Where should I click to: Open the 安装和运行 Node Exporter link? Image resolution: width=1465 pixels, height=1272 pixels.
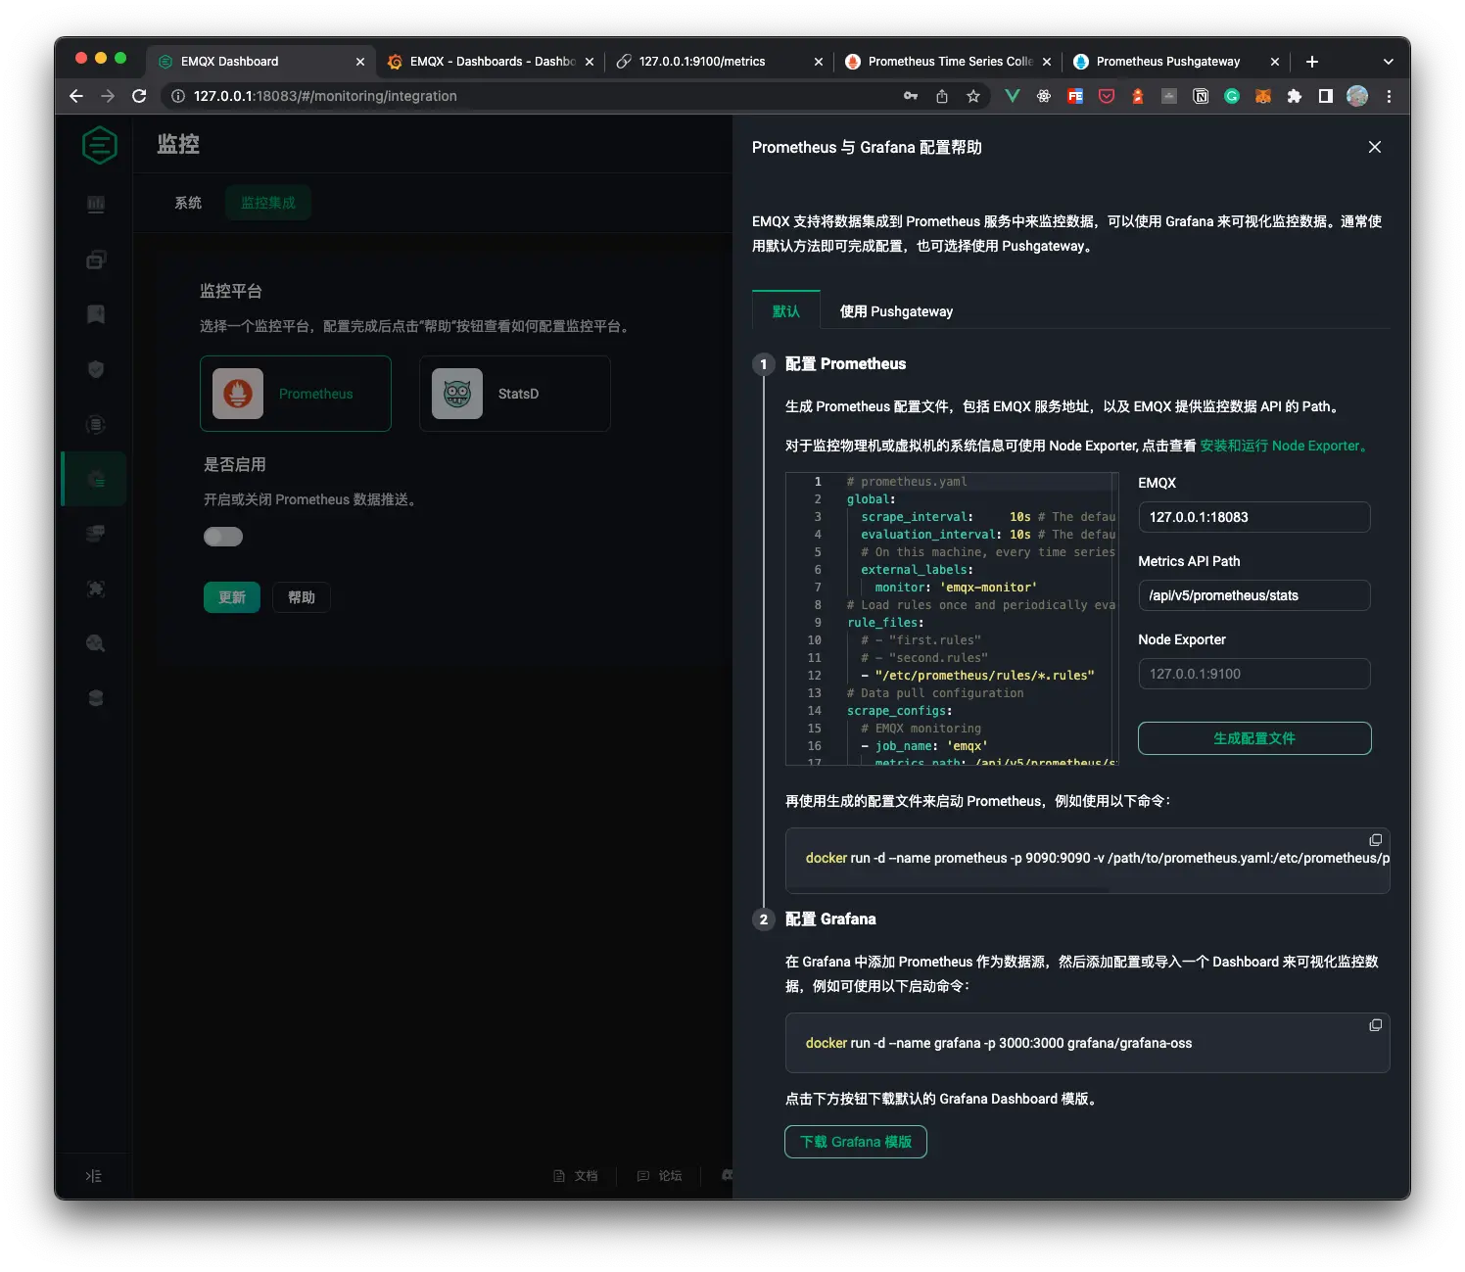tap(1281, 446)
